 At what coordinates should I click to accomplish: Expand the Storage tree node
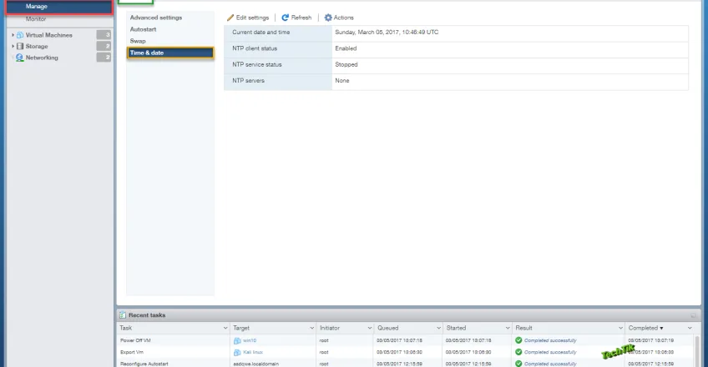[x=13, y=47]
